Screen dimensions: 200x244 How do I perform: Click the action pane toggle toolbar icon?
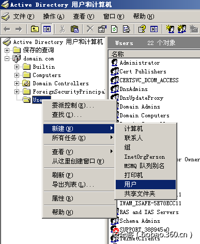click(x=154, y=29)
